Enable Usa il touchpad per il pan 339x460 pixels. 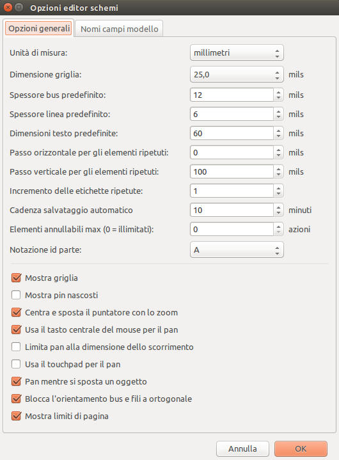[16, 364]
